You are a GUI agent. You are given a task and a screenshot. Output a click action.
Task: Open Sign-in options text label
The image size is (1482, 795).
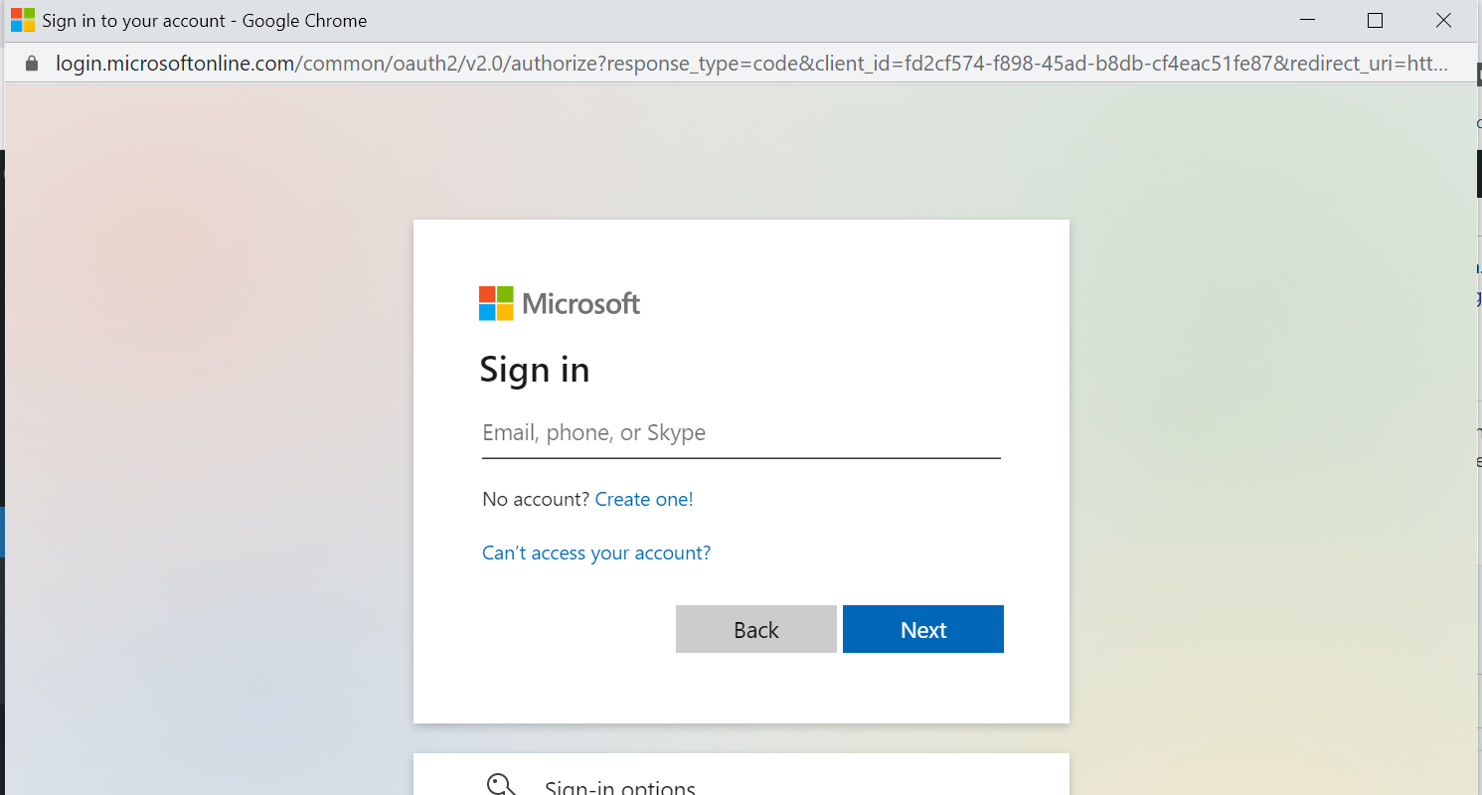pyautogui.click(x=619, y=787)
